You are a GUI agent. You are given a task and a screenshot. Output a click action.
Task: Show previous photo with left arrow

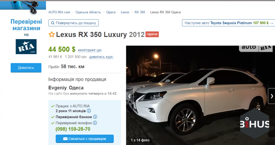(130, 96)
